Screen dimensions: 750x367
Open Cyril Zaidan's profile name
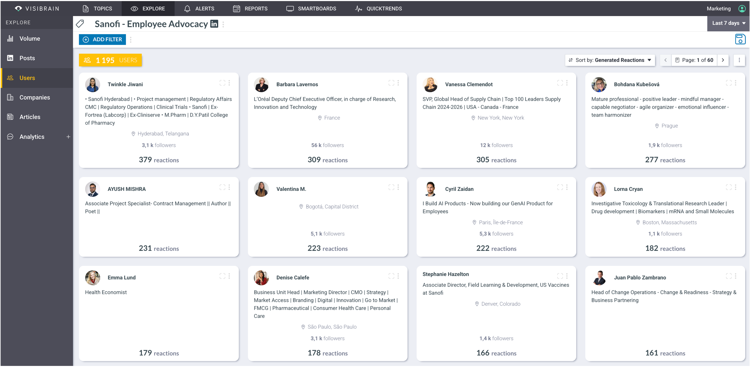point(459,189)
